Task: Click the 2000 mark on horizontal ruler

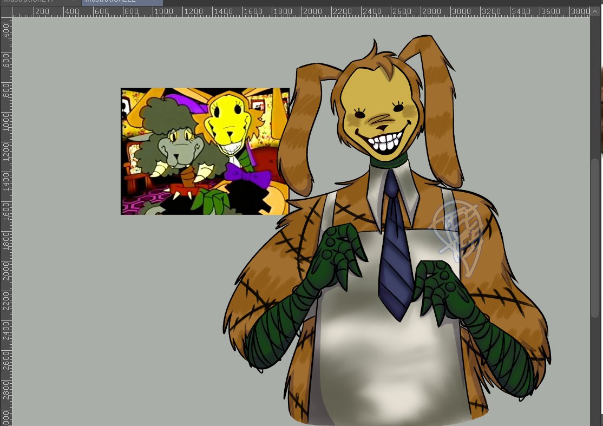Action: (x=312, y=11)
